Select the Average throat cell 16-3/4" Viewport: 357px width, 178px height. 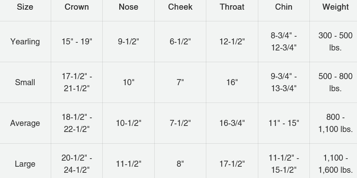232,123
